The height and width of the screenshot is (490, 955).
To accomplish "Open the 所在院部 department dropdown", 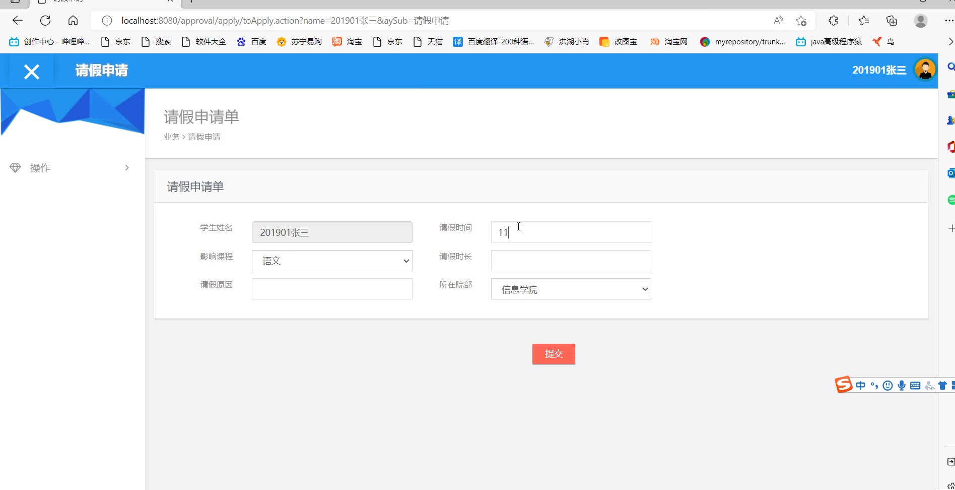I will pos(571,289).
